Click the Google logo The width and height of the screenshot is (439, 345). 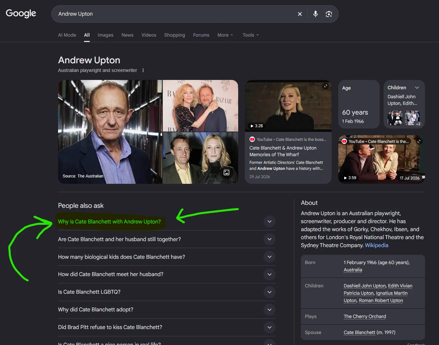pos(21,14)
